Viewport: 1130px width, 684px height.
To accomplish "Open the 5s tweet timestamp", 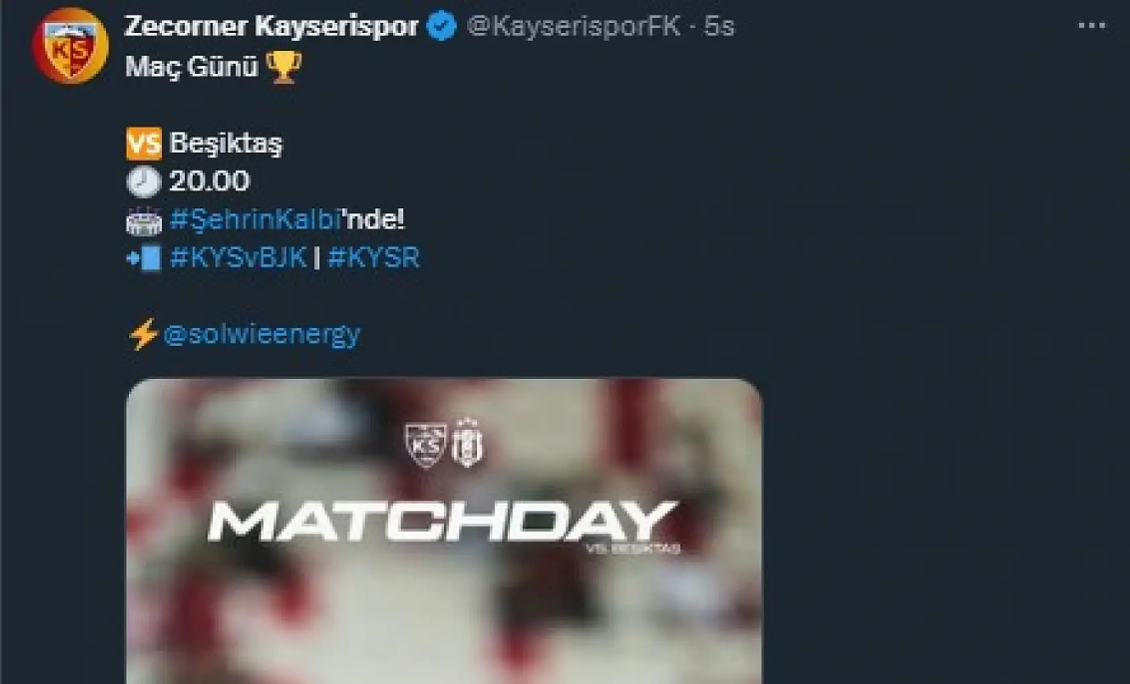I will [719, 26].
